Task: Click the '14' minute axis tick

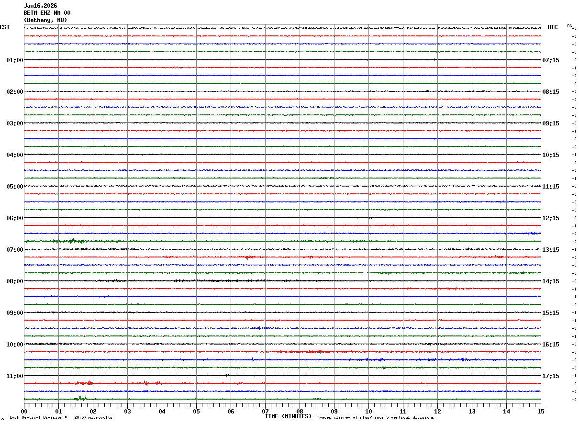Action: (506, 411)
